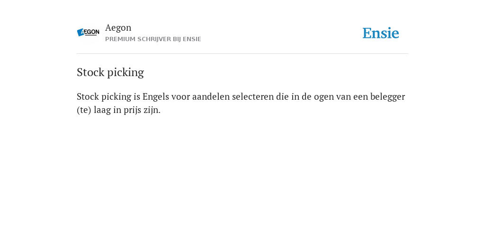Click the Premium Schrijver bij Ensie label
This screenshot has width=485, height=242.
(153, 39)
